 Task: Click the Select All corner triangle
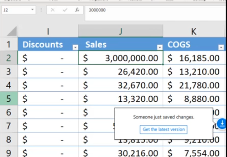pos(12,31)
